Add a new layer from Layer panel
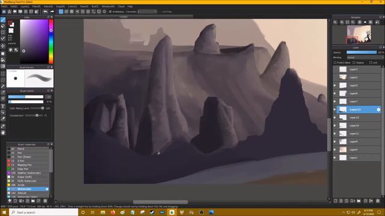 click(336, 201)
